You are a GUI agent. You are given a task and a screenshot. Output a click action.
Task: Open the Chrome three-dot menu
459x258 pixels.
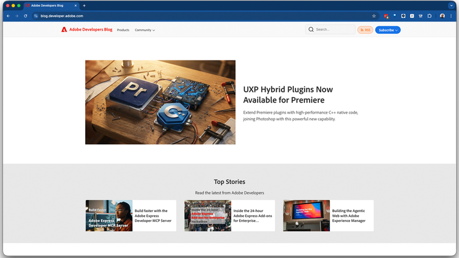[x=450, y=16]
